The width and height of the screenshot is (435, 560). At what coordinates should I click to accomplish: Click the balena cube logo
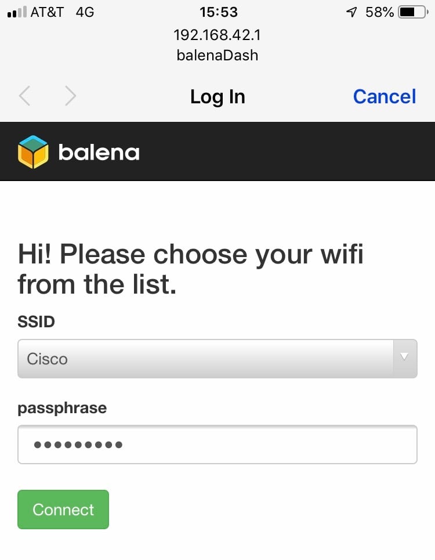(33, 152)
